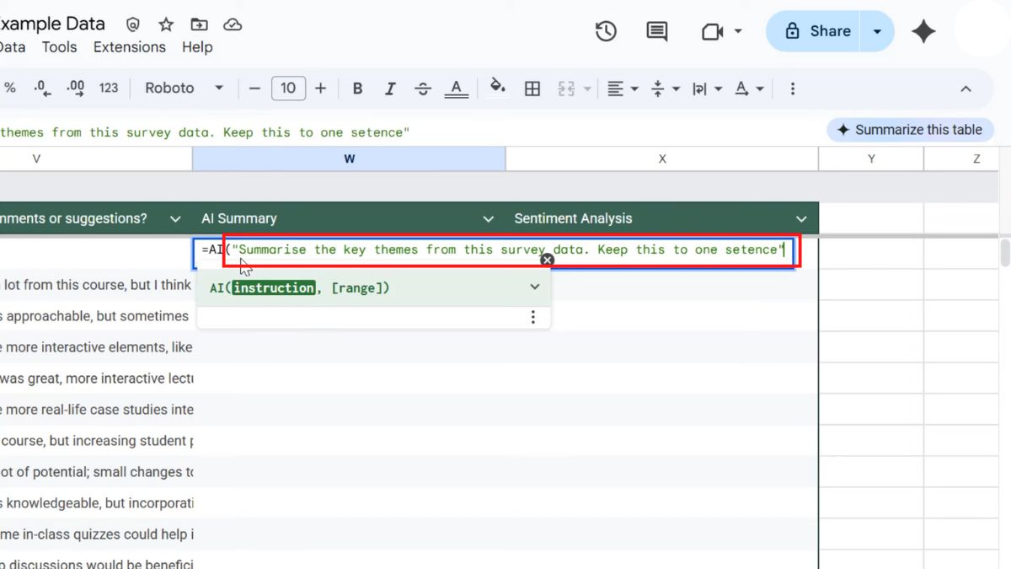
Task: Click Summarize this table button
Action: pyautogui.click(x=910, y=130)
